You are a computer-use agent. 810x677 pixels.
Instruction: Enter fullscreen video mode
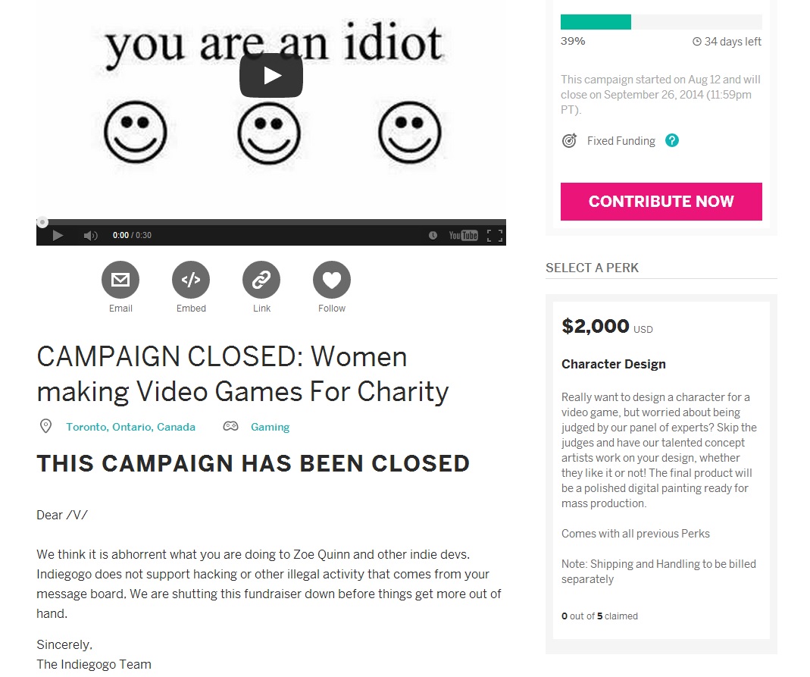[x=495, y=236]
